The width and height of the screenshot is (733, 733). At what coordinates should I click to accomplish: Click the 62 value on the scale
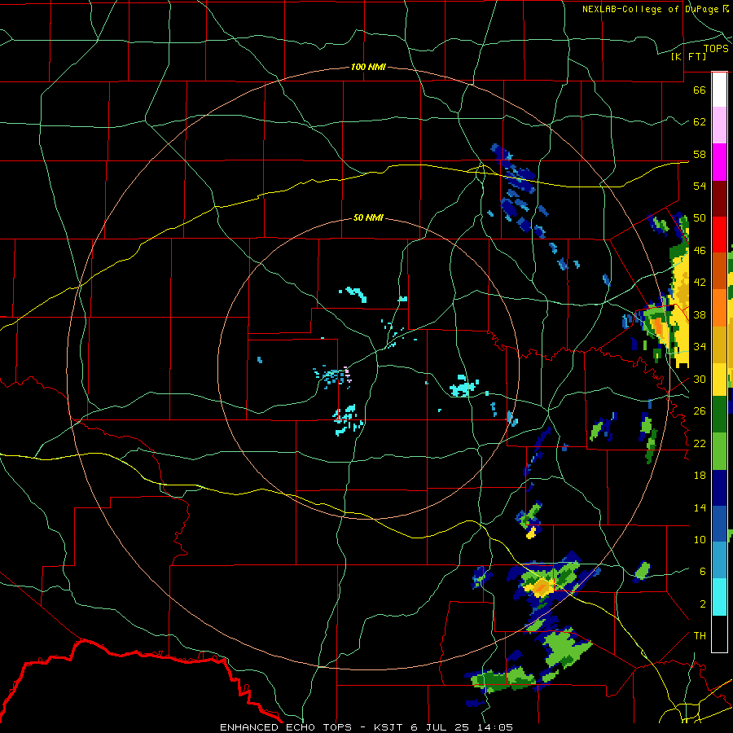point(700,122)
